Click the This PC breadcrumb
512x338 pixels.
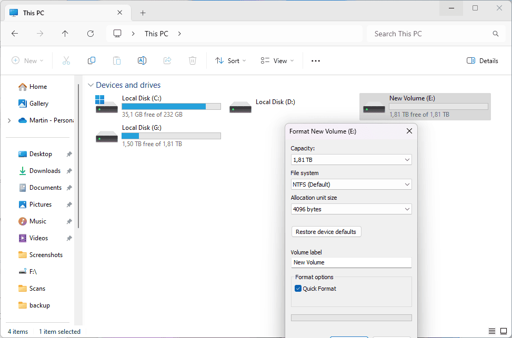156,34
